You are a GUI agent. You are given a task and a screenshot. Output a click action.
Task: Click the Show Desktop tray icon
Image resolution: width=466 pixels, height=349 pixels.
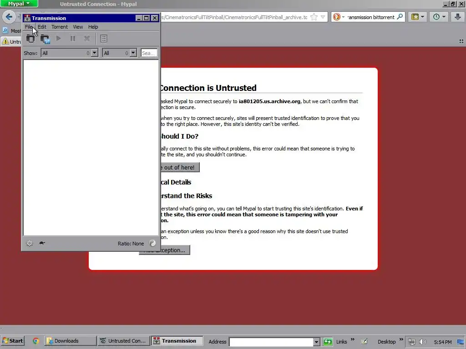click(461, 342)
